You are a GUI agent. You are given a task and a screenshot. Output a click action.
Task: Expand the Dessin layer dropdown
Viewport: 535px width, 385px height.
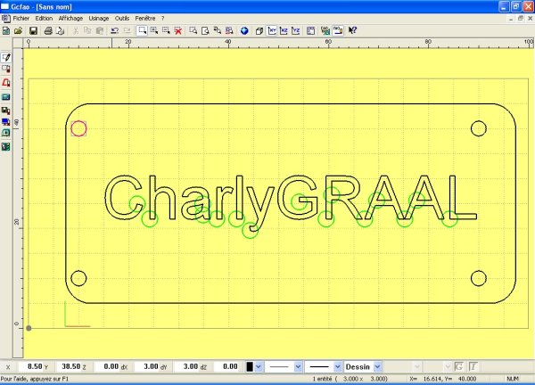pos(377,367)
